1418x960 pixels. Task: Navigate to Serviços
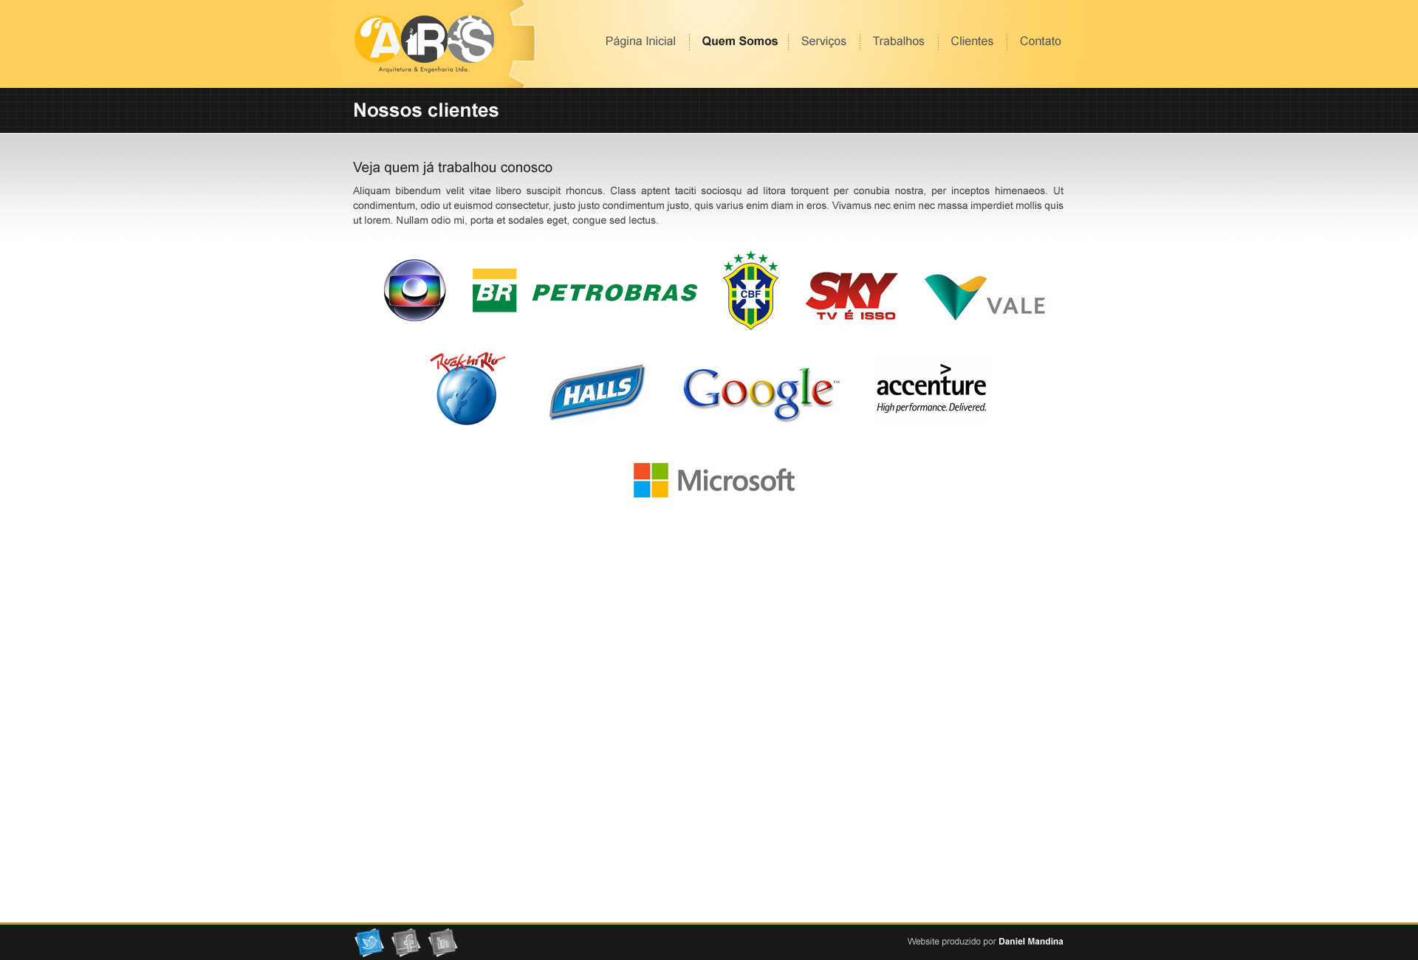(823, 41)
